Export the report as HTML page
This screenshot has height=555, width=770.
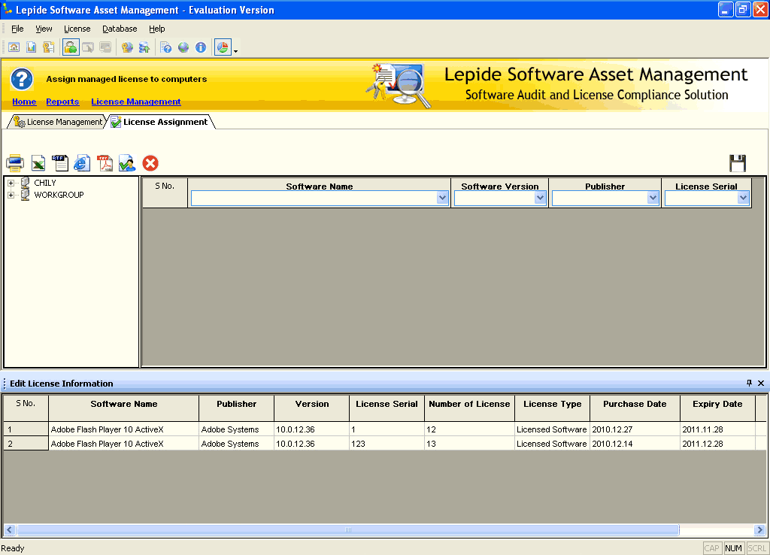(82, 162)
